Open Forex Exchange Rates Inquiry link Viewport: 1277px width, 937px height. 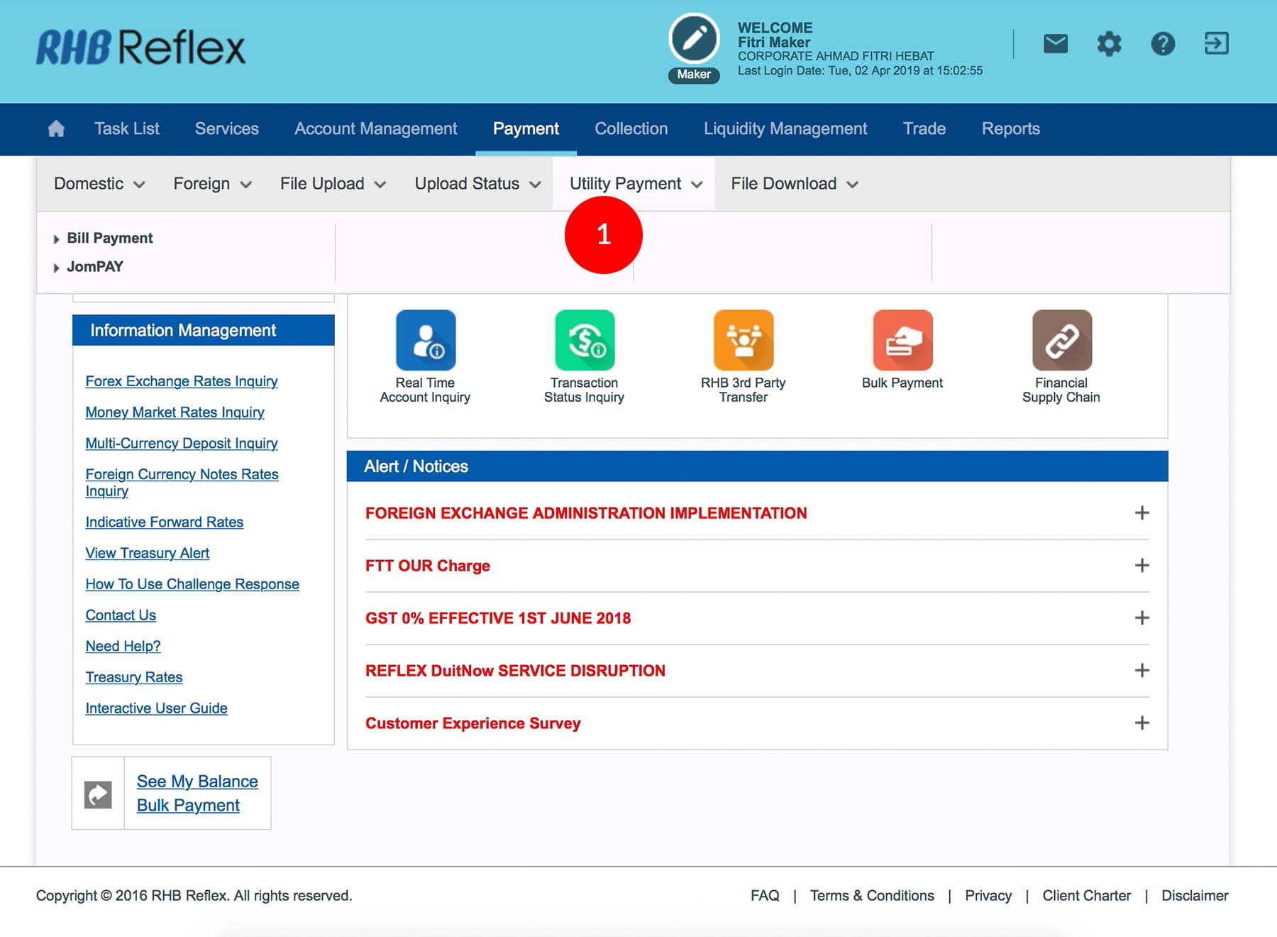182,381
